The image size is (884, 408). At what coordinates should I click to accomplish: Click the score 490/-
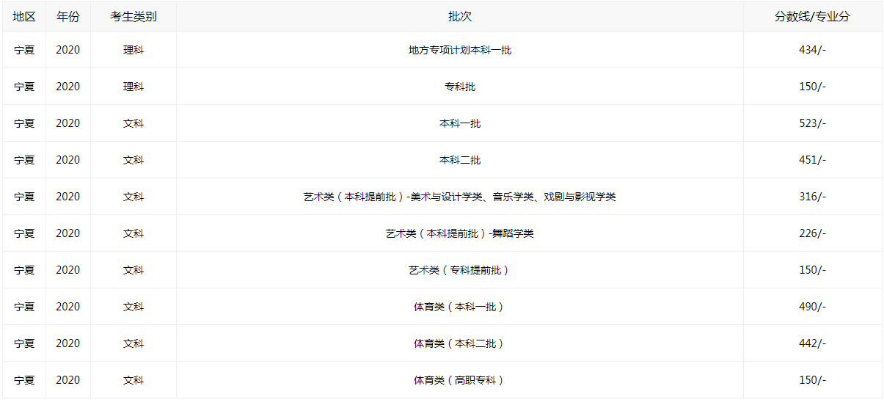coord(812,307)
